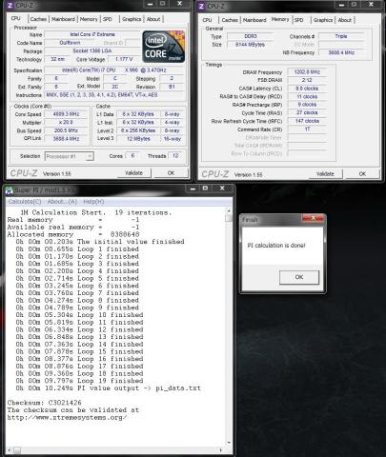Click the Multiplier value x 20.0
386x457 pixels.
point(66,123)
